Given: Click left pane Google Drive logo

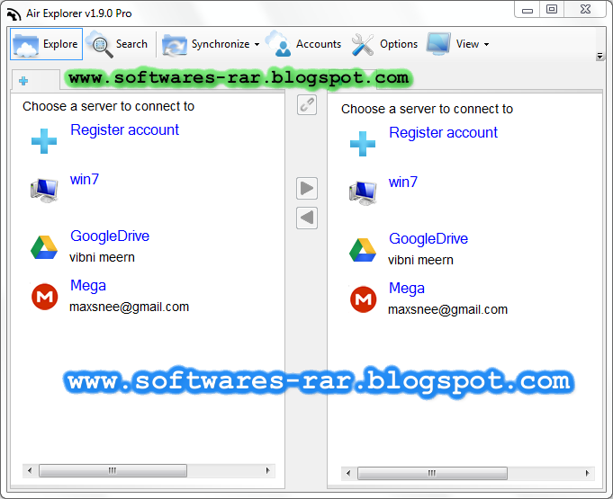Looking at the screenshot, I should pos(44,247).
